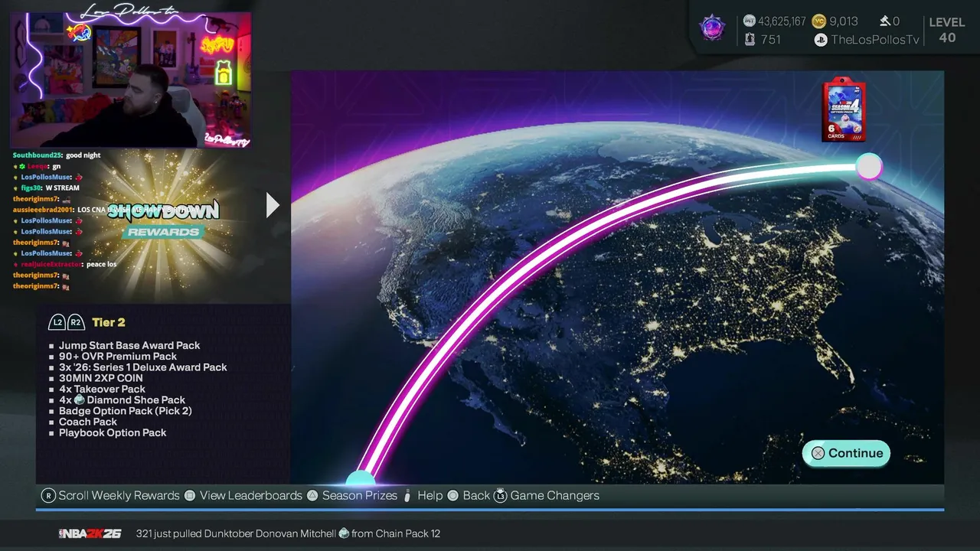This screenshot has width=980, height=551.
Task: Click the LEVEL 40 indicator
Action: coord(947,30)
